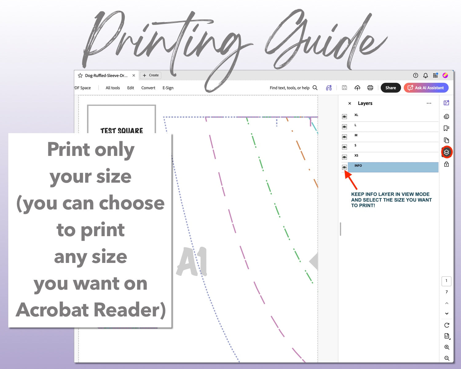Toggle visibility of the L layer
The image size is (461, 369).
(x=345, y=127)
